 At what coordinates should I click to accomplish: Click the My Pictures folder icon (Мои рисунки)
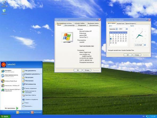click(23, 77)
